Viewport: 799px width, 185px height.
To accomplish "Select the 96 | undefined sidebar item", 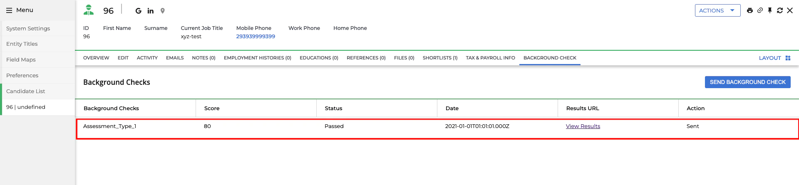I will pyautogui.click(x=37, y=107).
